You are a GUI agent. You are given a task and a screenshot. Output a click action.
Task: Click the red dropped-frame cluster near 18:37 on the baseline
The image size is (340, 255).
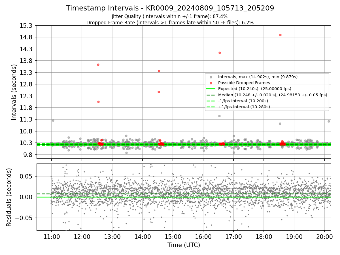(x=282, y=144)
